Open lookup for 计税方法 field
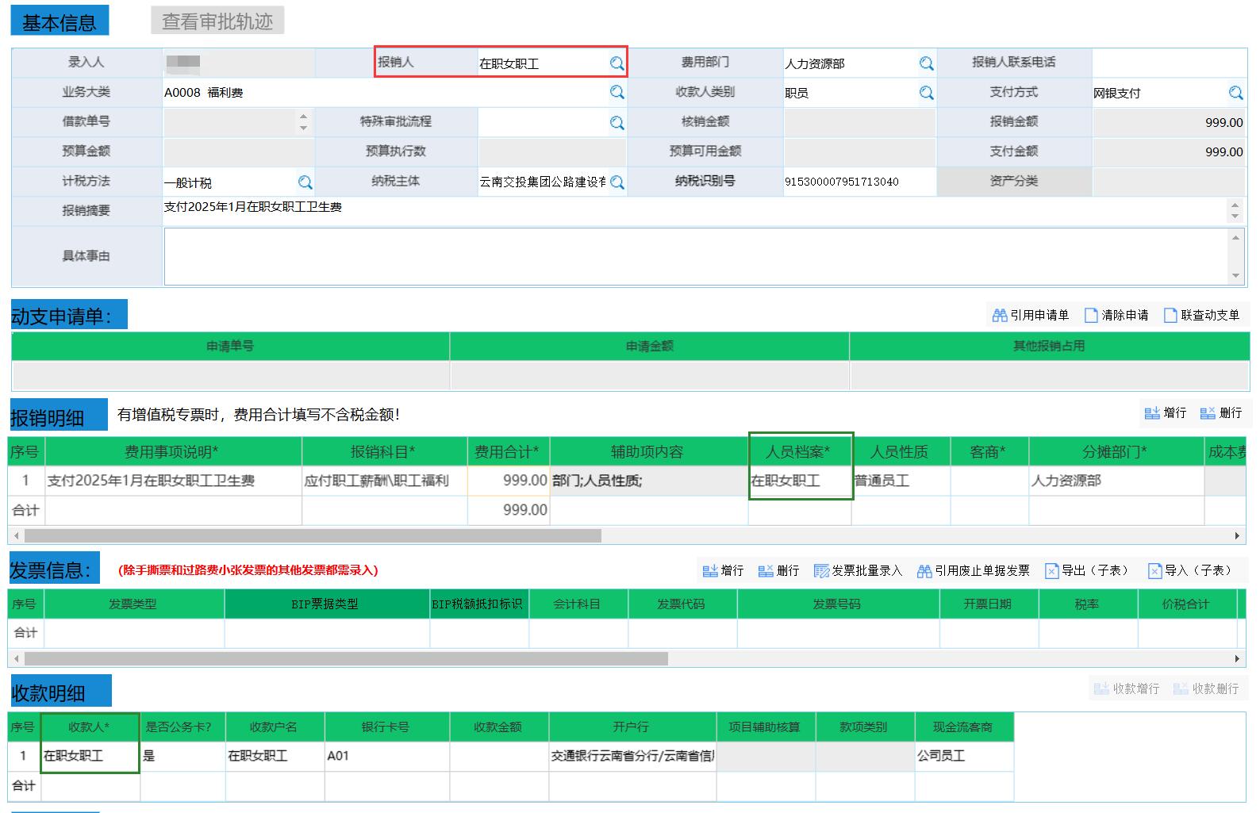Screen dimensions: 1260x813 coord(305,182)
